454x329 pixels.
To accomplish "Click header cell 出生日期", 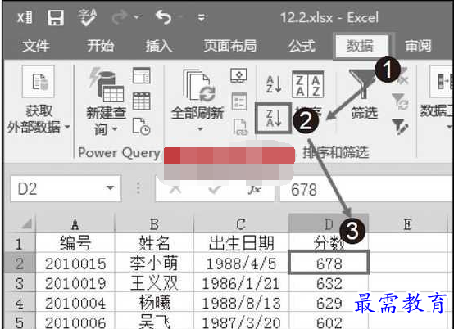I will pyautogui.click(x=241, y=243).
